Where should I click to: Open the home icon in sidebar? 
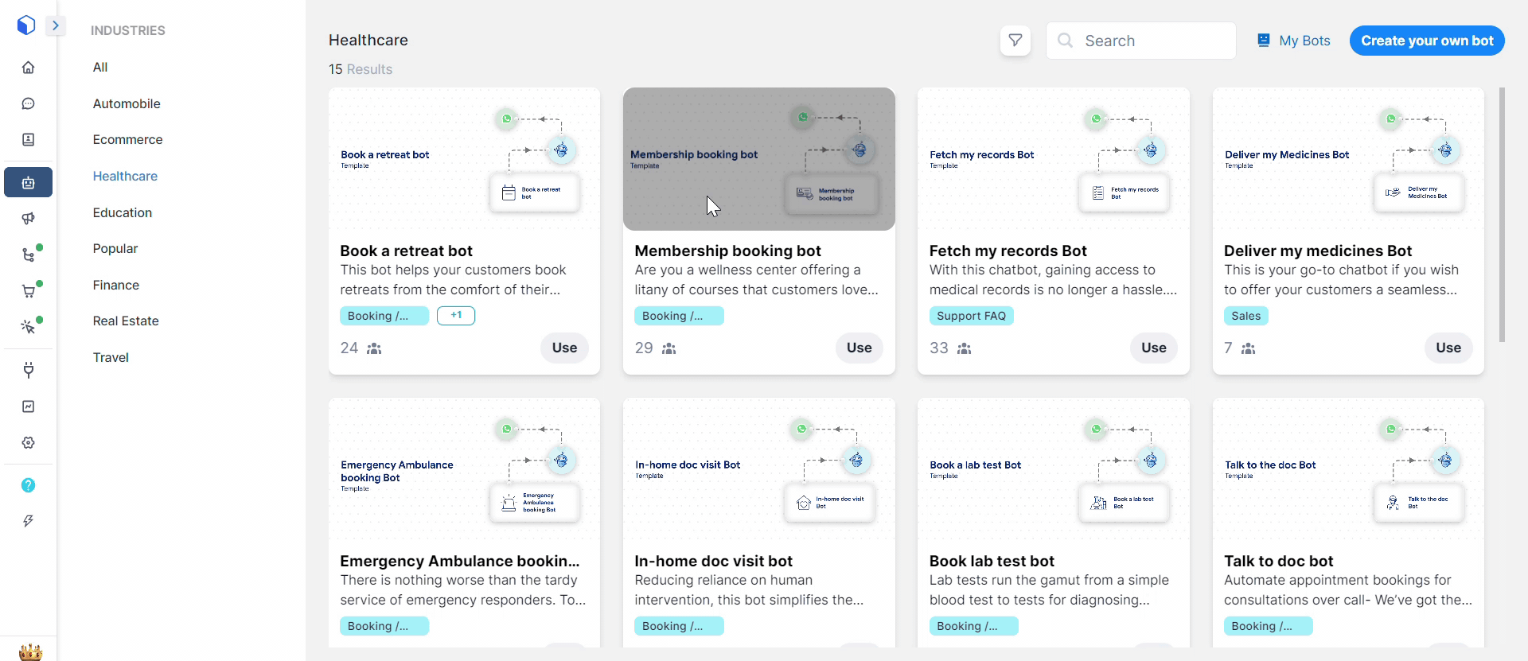(x=28, y=68)
